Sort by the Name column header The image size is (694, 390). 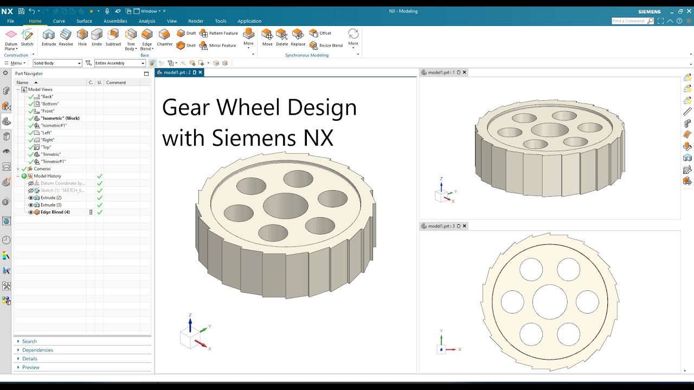point(50,82)
